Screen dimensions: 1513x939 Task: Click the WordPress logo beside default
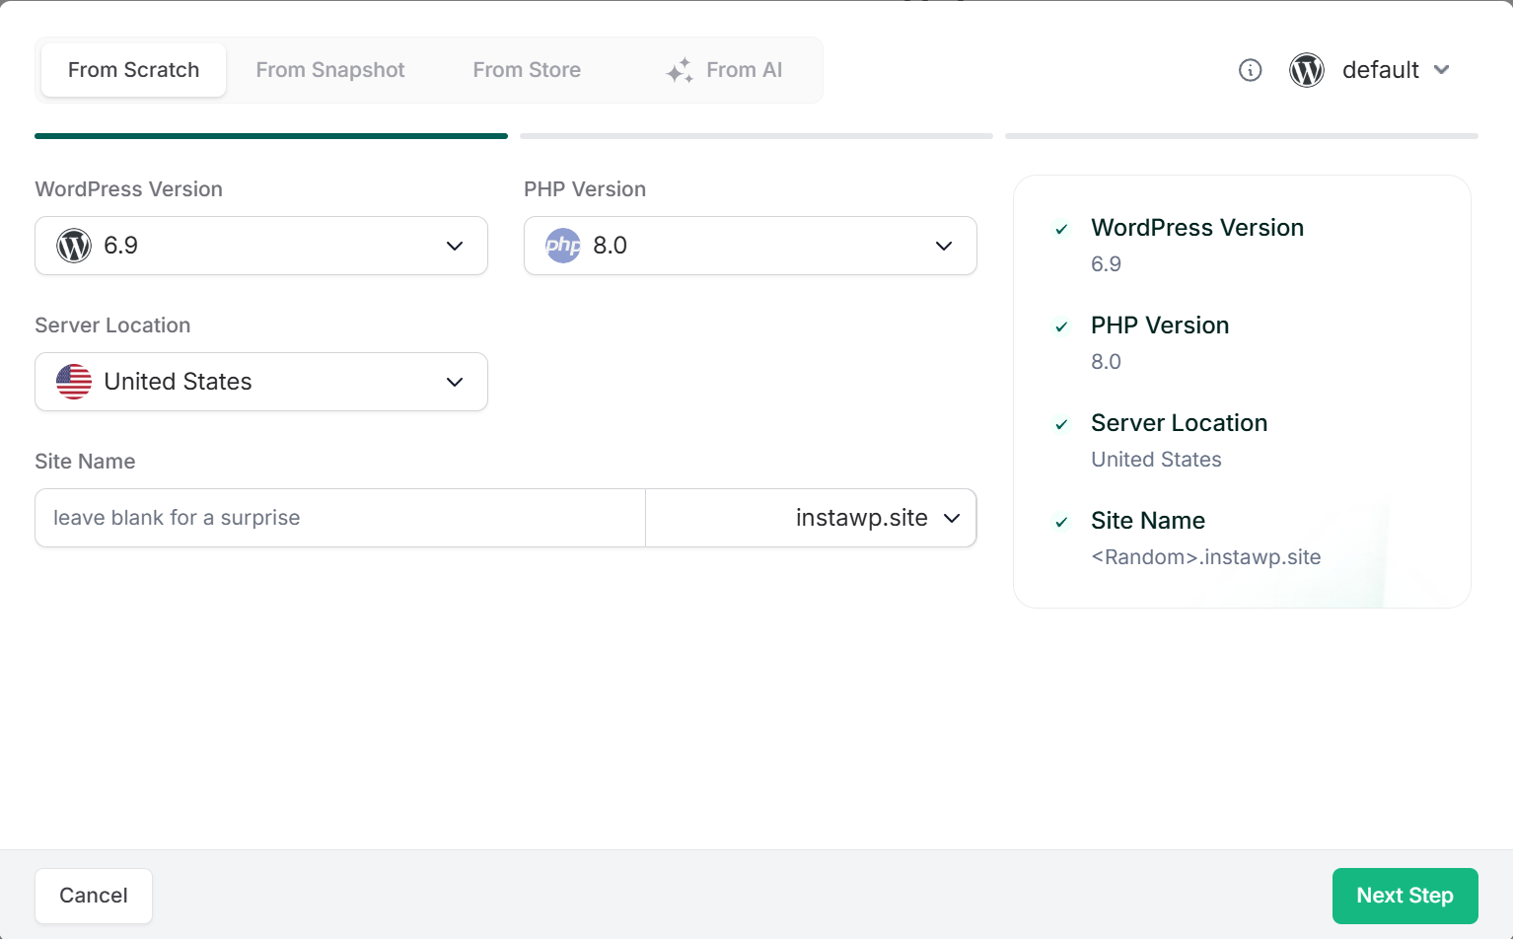[x=1307, y=70]
